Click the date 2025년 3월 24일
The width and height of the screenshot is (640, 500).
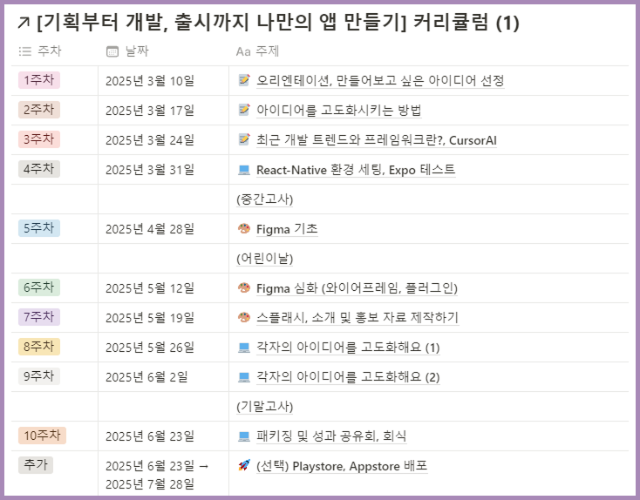click(x=150, y=140)
